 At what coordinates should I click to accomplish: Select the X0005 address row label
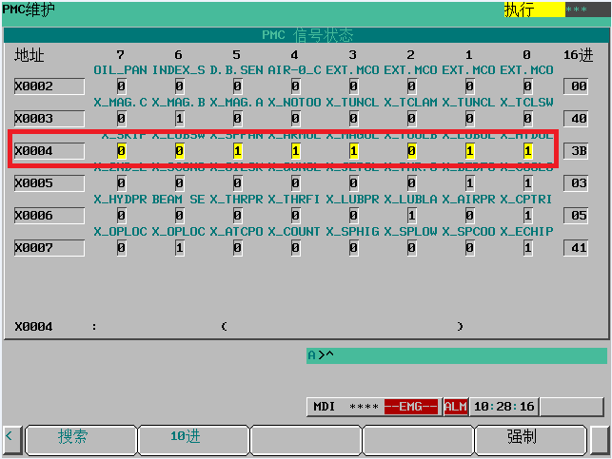tap(49, 183)
